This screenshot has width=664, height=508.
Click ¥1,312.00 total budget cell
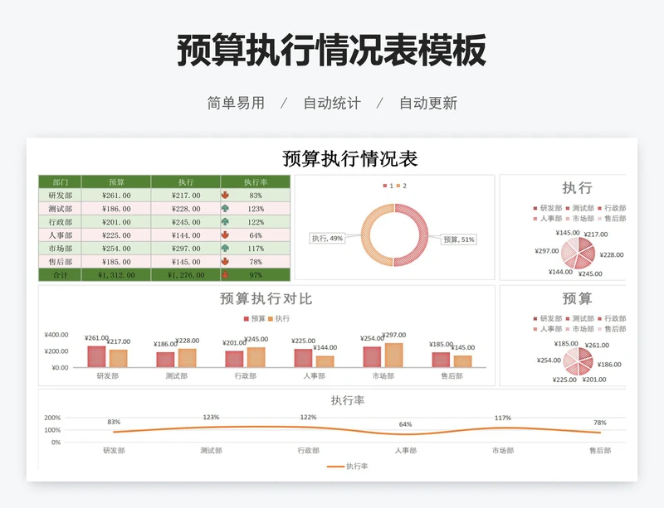(x=116, y=275)
